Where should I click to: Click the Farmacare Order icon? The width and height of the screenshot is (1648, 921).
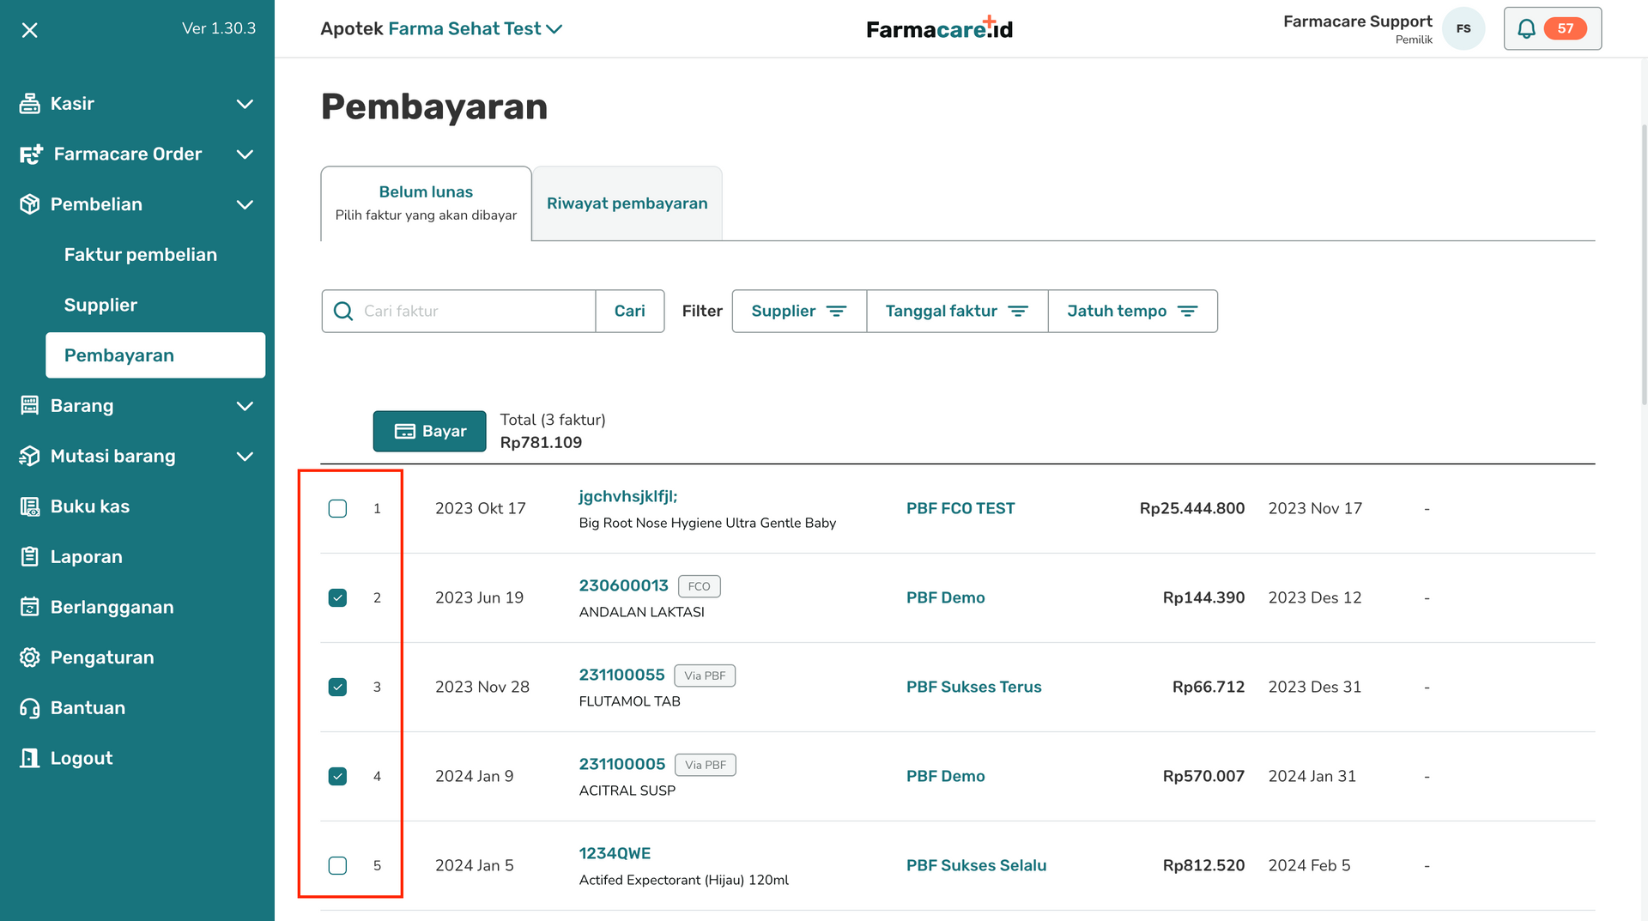(x=31, y=155)
